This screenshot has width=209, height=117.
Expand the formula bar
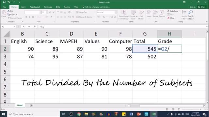(x=207, y=27)
